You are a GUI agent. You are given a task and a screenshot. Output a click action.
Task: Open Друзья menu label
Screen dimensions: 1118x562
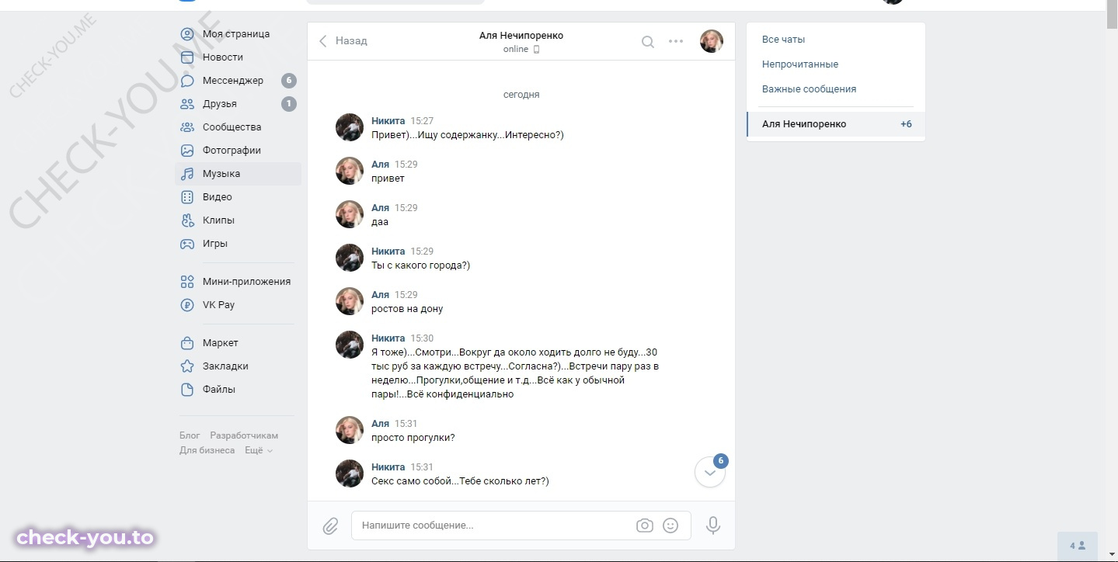tap(220, 104)
